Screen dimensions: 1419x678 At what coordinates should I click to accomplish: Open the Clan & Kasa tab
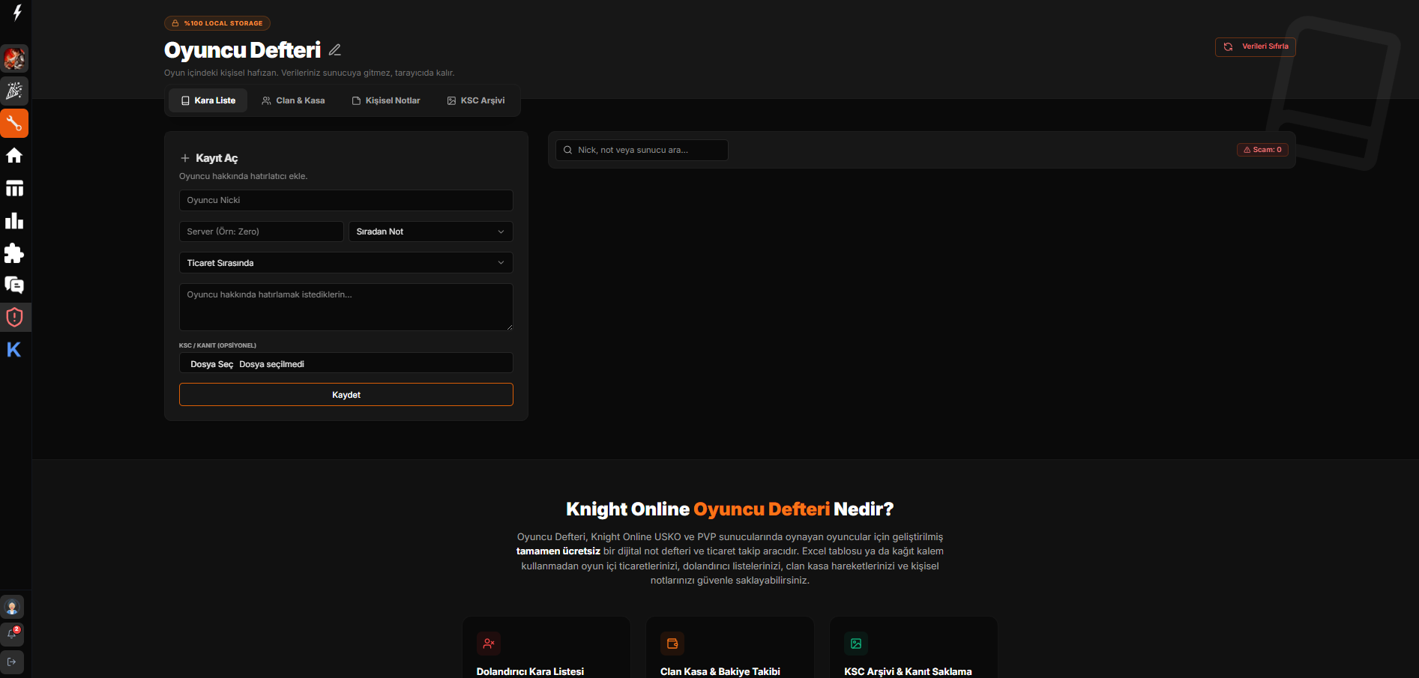tap(293, 100)
